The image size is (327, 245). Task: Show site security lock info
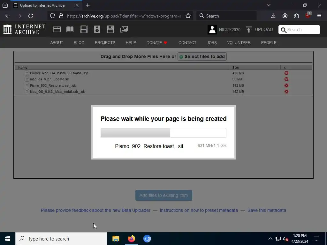coord(61,16)
